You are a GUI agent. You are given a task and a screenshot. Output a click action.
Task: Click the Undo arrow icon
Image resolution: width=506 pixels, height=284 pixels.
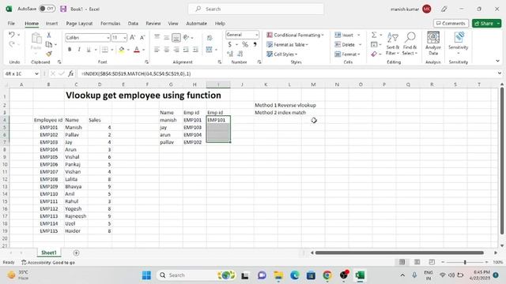point(12,35)
